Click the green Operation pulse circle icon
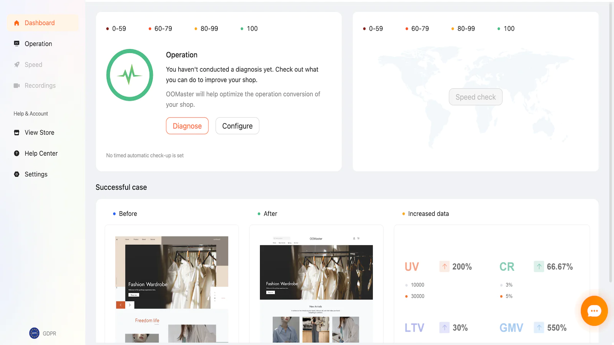Viewport: 614px width, 345px height. coord(130,75)
